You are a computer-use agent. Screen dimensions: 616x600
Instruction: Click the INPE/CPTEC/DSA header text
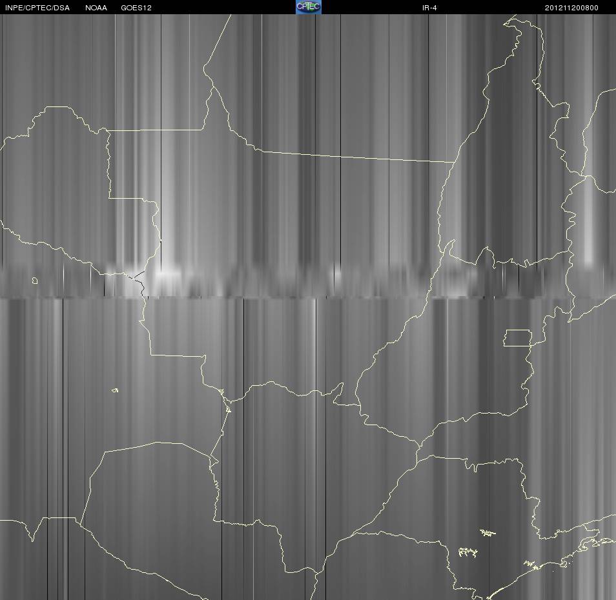click(37, 8)
